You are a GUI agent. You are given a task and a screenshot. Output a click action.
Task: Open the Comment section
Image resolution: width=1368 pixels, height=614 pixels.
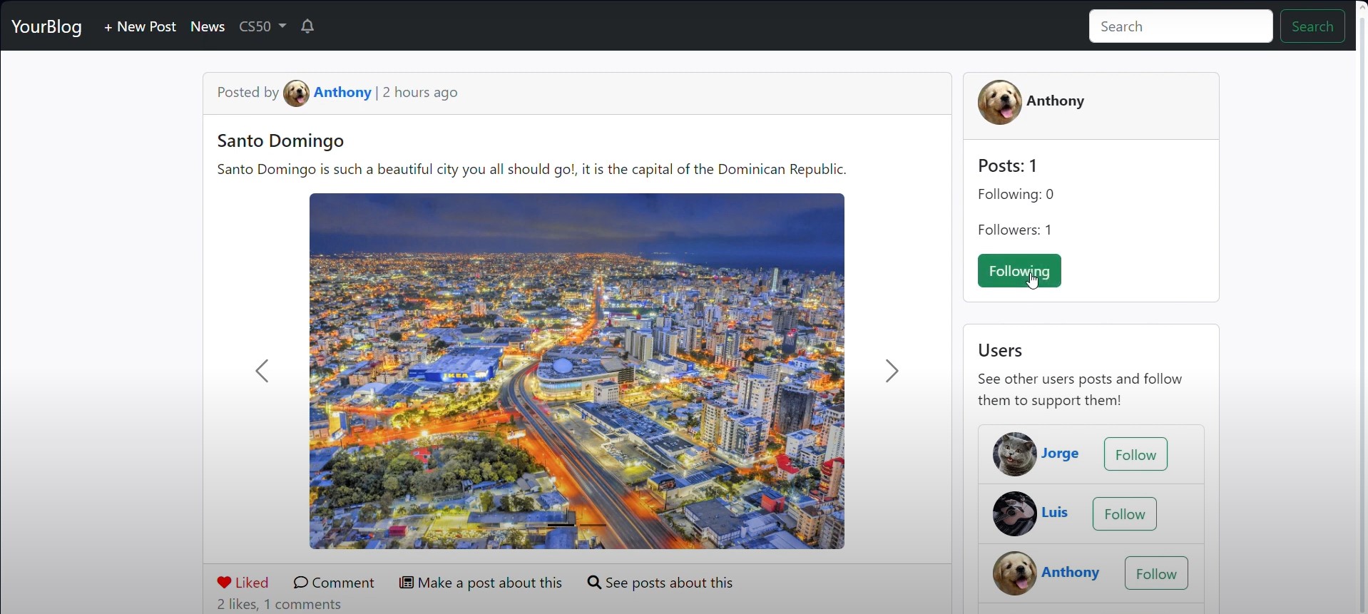point(334,583)
